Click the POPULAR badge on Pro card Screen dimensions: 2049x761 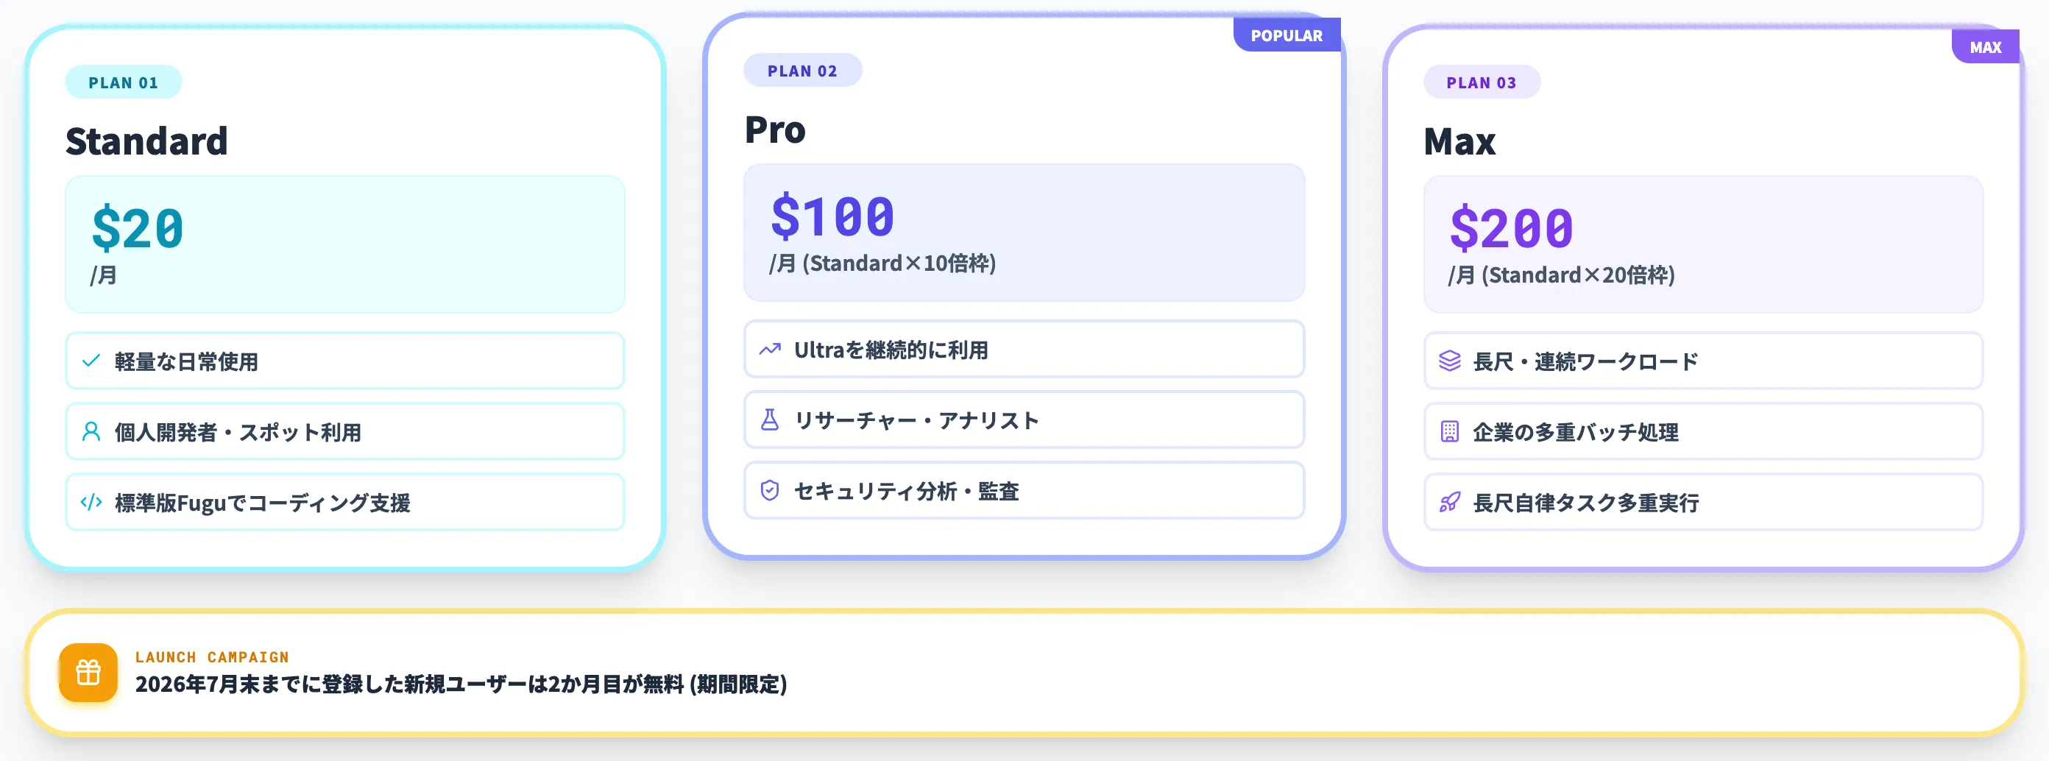click(1287, 35)
